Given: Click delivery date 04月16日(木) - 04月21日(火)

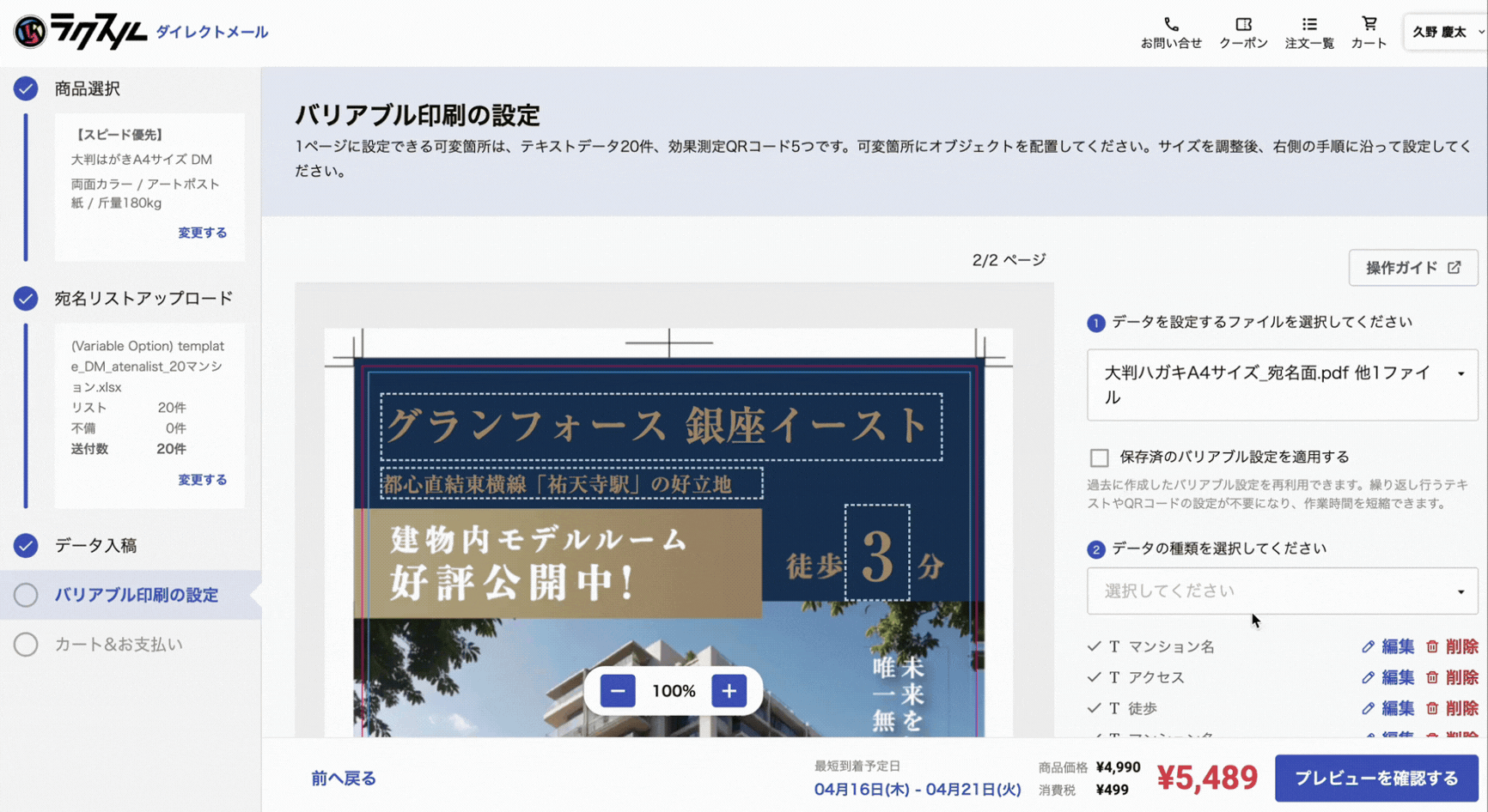Looking at the screenshot, I should pos(918,789).
